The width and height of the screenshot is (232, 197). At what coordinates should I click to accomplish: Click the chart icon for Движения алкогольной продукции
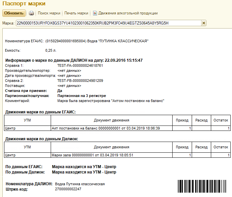(x=95, y=13)
